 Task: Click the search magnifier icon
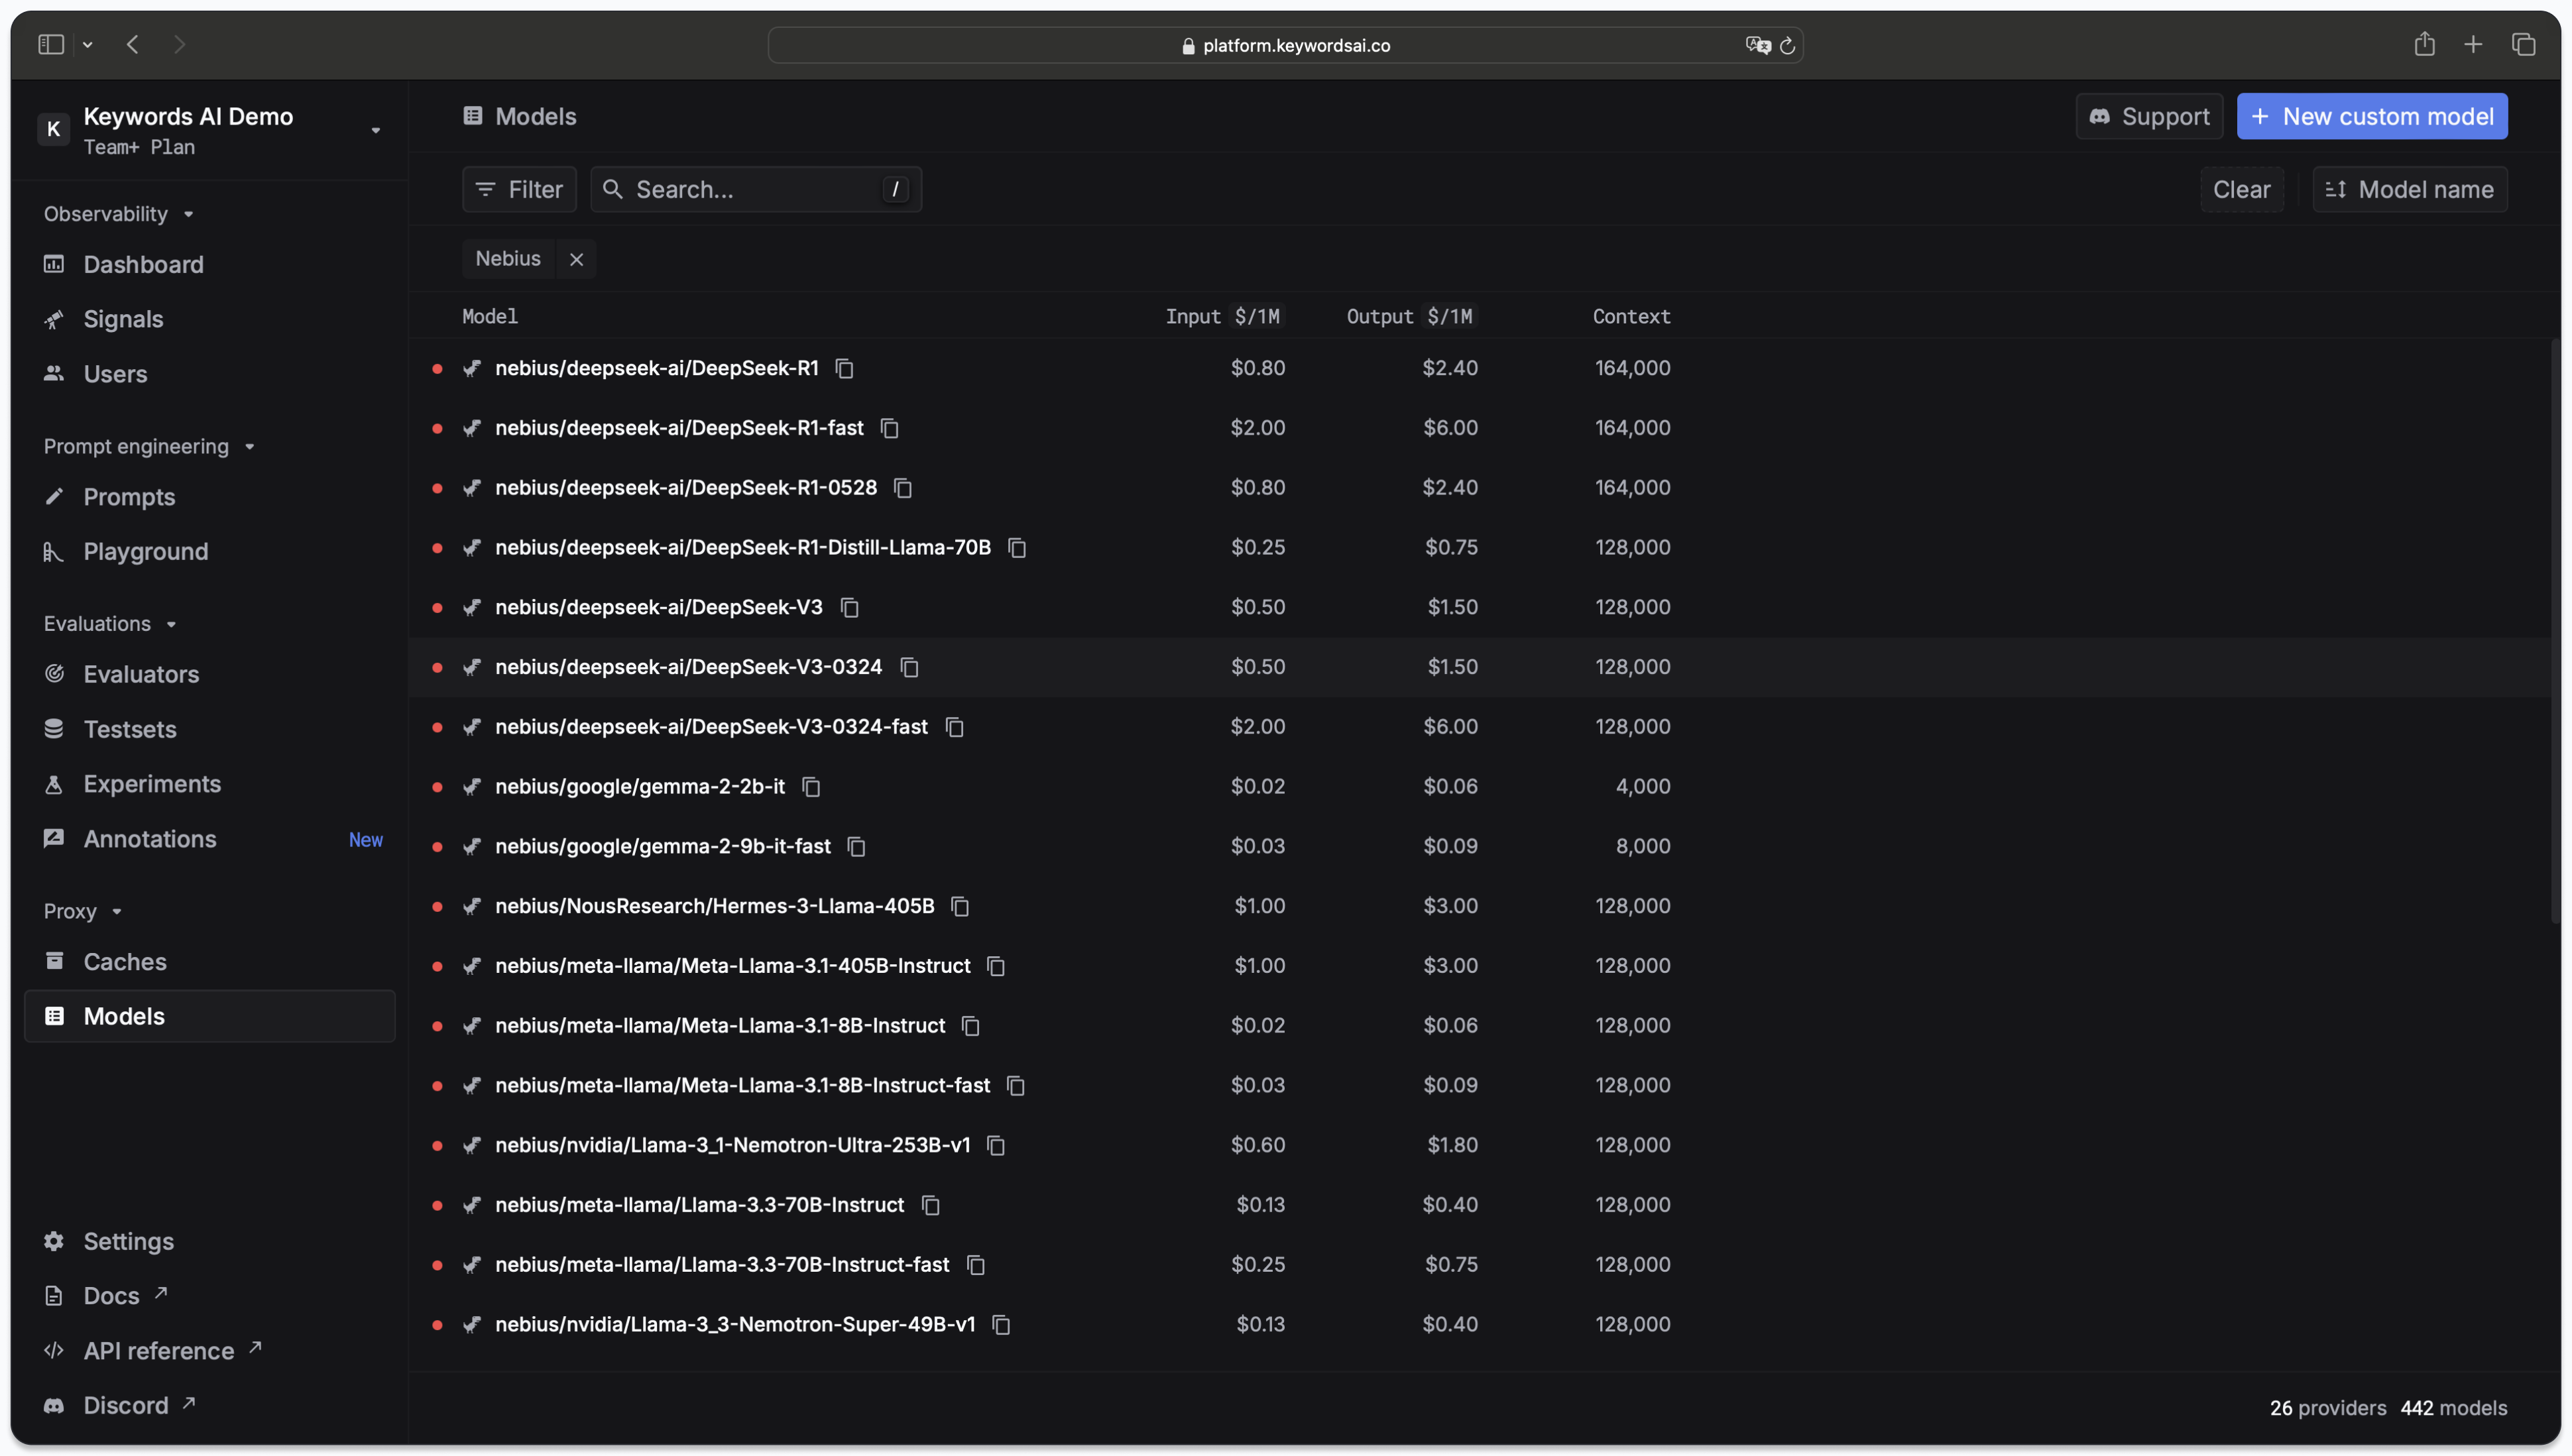click(613, 189)
